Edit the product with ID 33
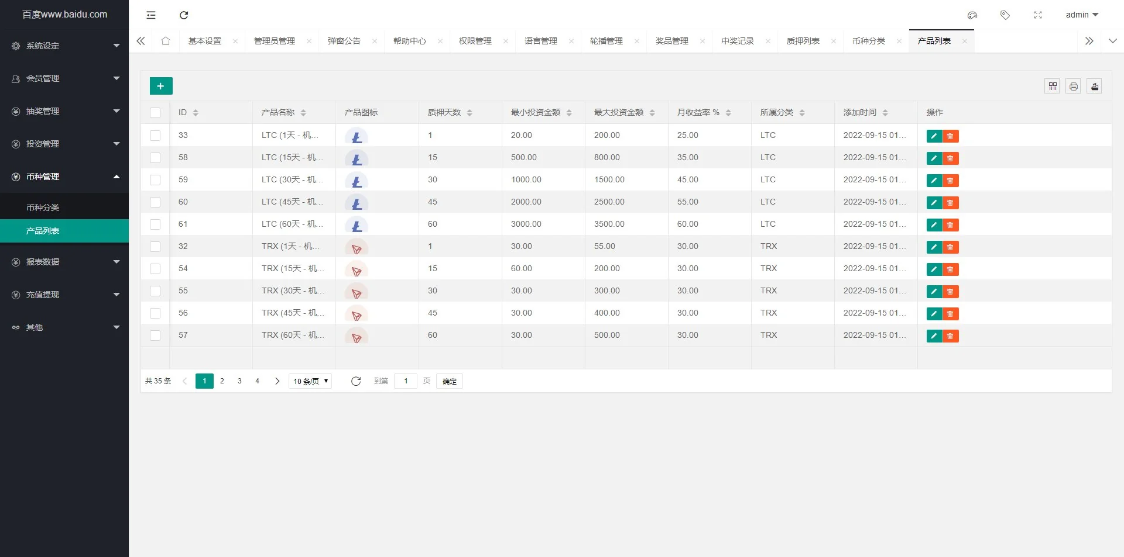1124x557 pixels. tap(934, 136)
